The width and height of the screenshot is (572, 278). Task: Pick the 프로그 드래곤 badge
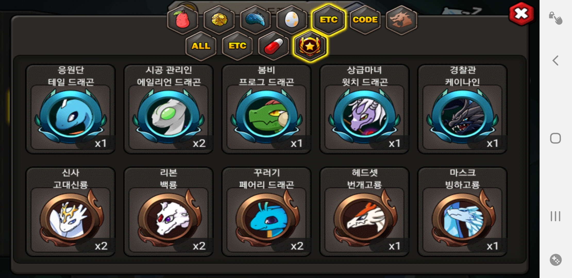tap(266, 109)
